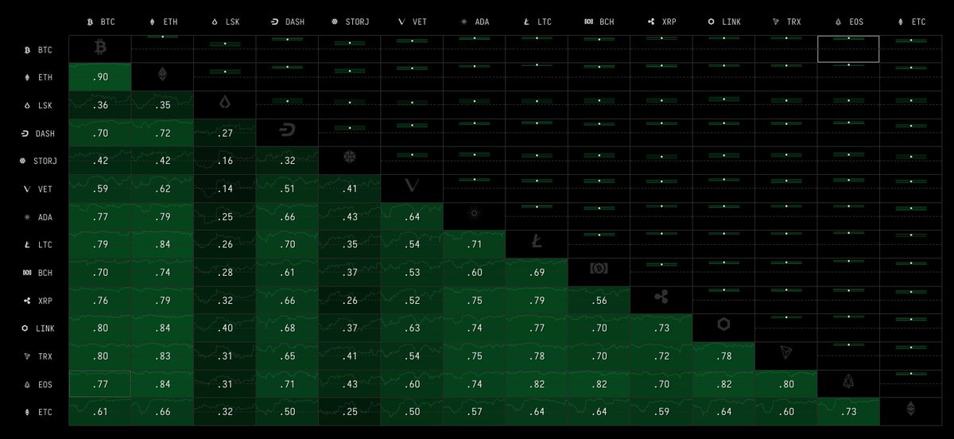Click the Dash logo in the diagonal cell
The width and height of the screenshot is (954, 439).
(287, 131)
